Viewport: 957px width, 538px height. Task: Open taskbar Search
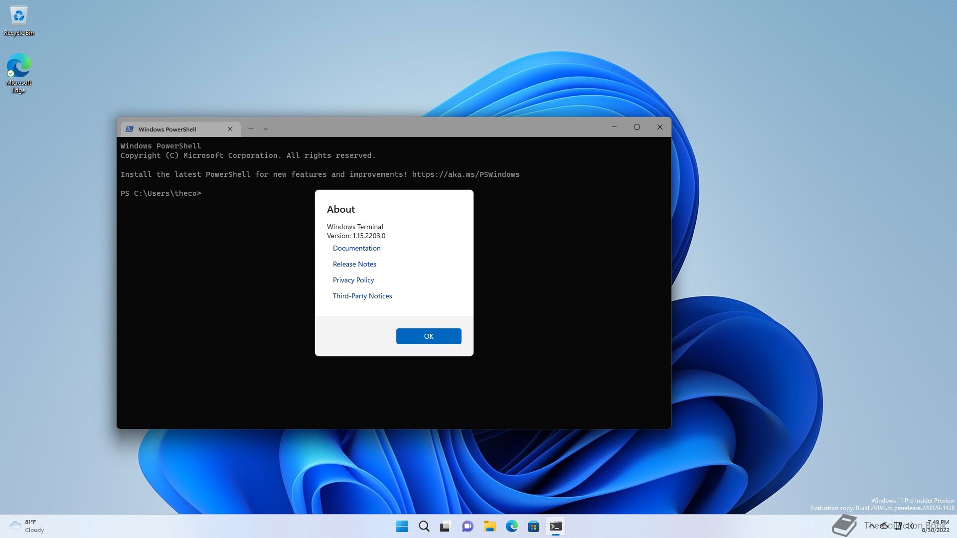click(424, 526)
